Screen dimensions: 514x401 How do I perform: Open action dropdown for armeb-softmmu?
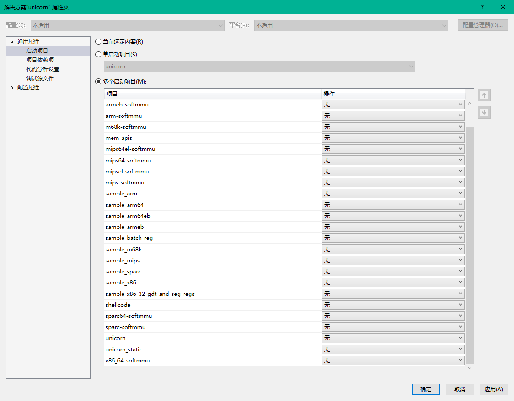(393, 105)
